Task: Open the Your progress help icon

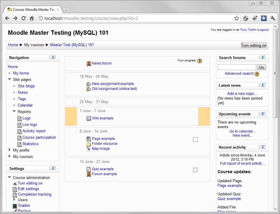Action: pos(199,61)
